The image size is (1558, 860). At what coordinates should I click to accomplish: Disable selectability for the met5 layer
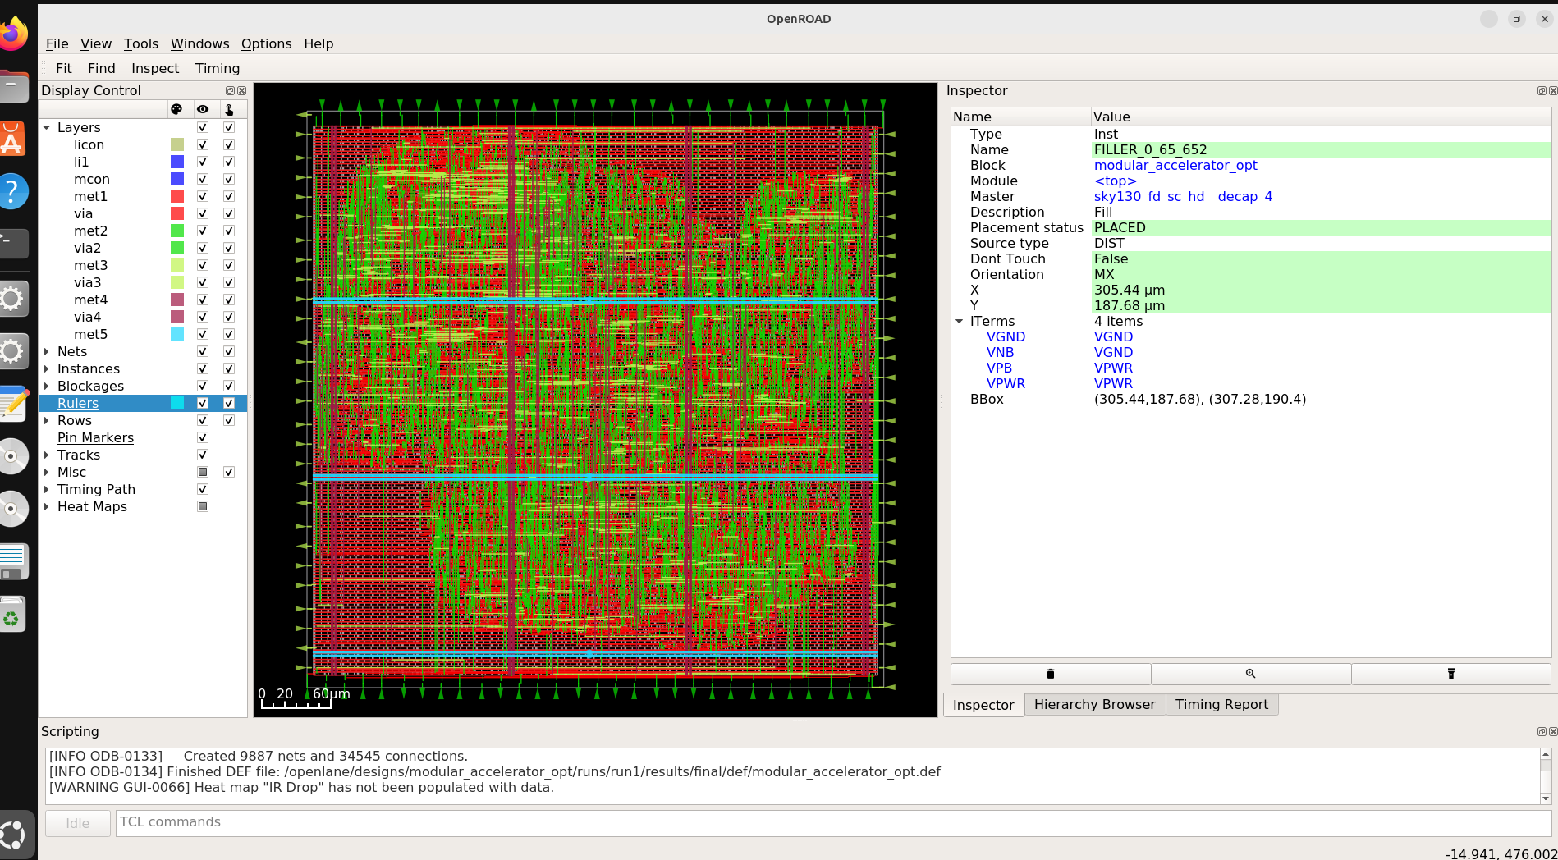[229, 335]
